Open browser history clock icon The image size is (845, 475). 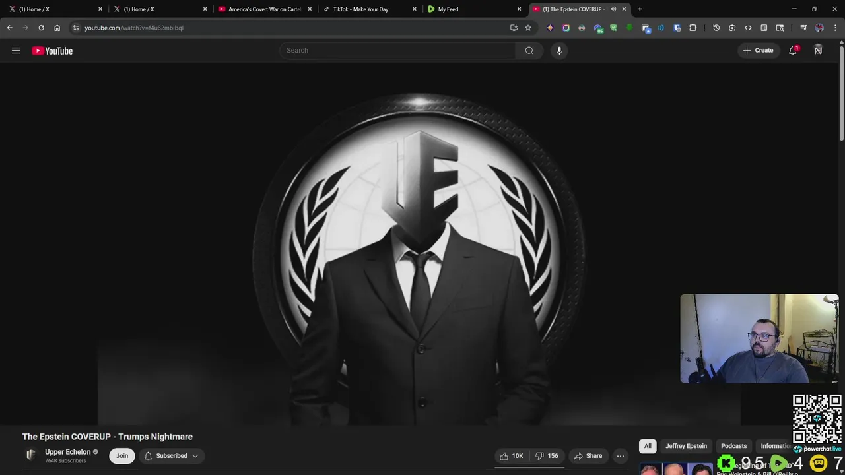pos(716,28)
